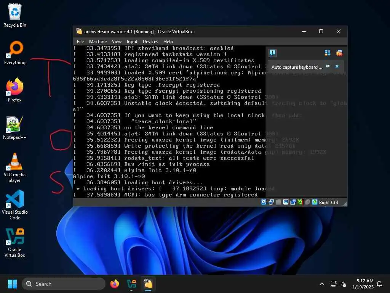The image size is (390, 293).
Task: Restore the notification with the small arrow icon
Action: 328,66
